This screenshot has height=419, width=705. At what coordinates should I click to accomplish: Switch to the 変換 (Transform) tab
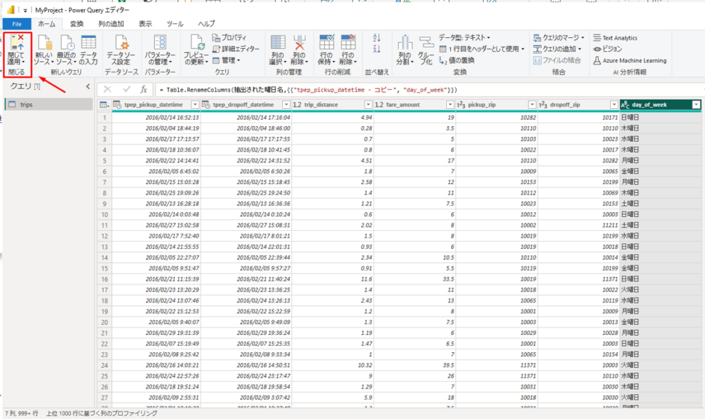(76, 24)
